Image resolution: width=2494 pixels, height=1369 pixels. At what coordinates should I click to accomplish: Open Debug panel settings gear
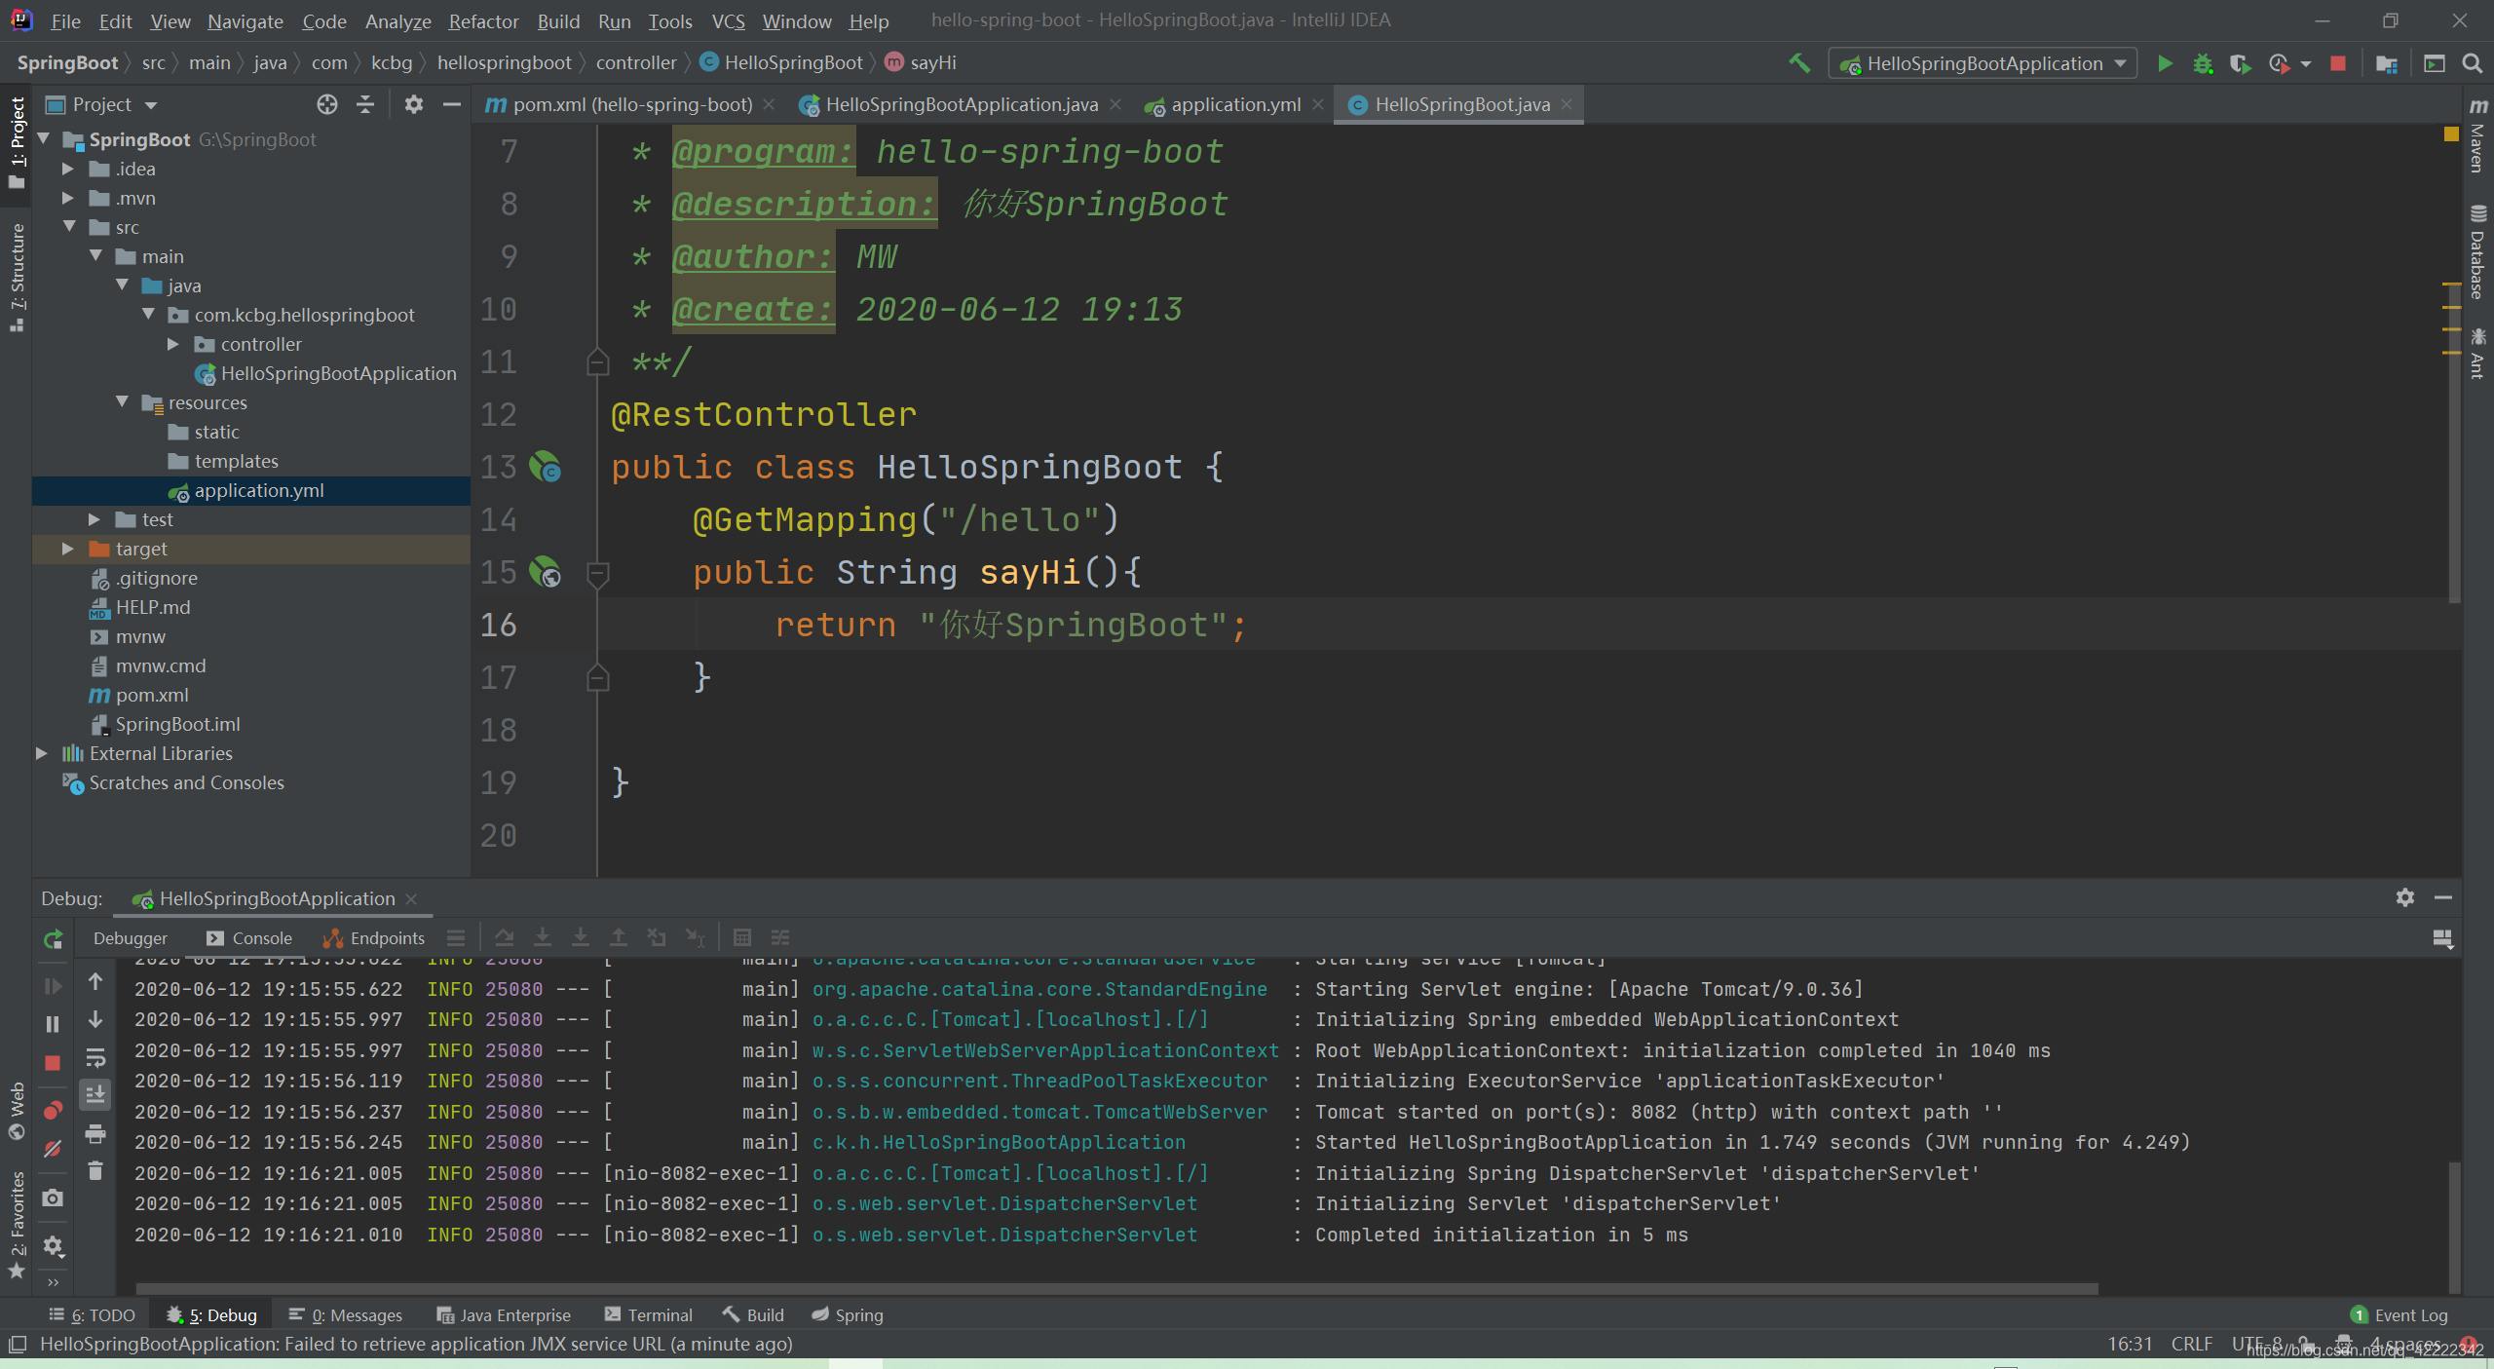[2405, 897]
